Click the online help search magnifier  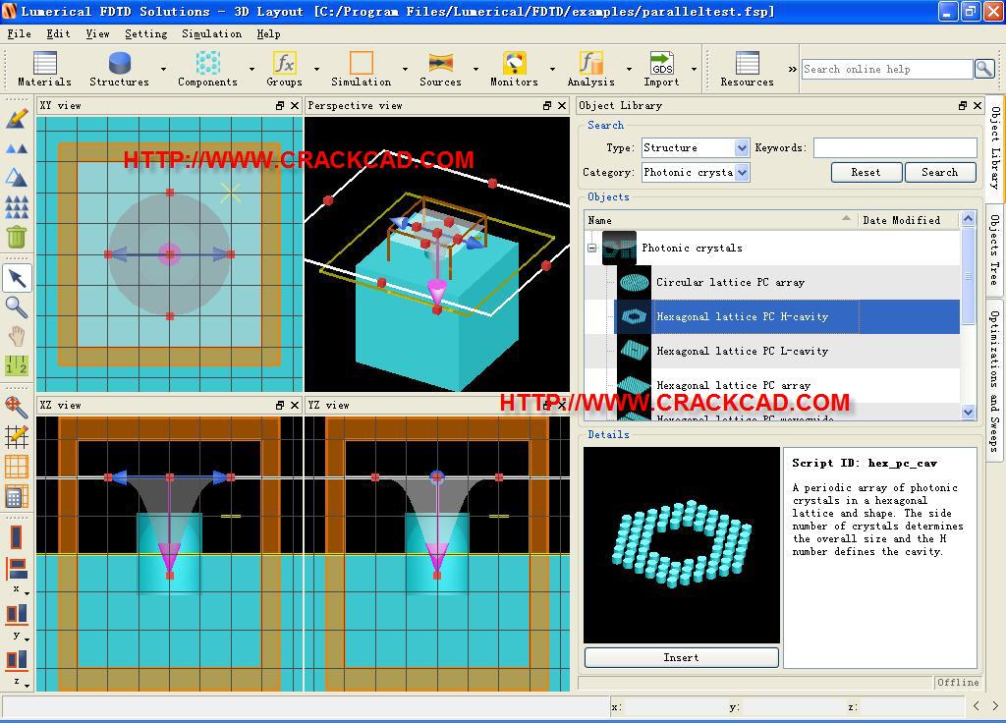[x=984, y=69]
